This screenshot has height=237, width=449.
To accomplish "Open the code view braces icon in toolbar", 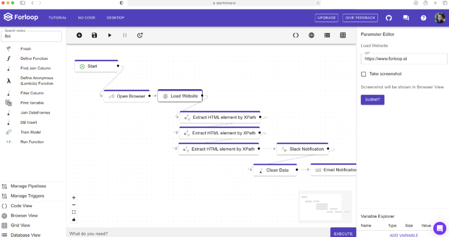I will click(296, 35).
